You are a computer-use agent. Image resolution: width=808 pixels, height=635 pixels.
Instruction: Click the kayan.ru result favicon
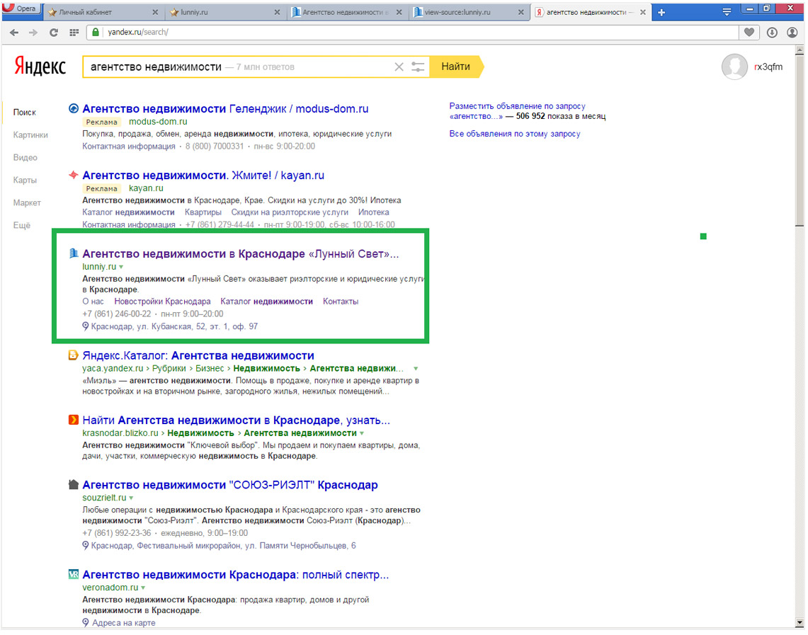[x=74, y=175]
